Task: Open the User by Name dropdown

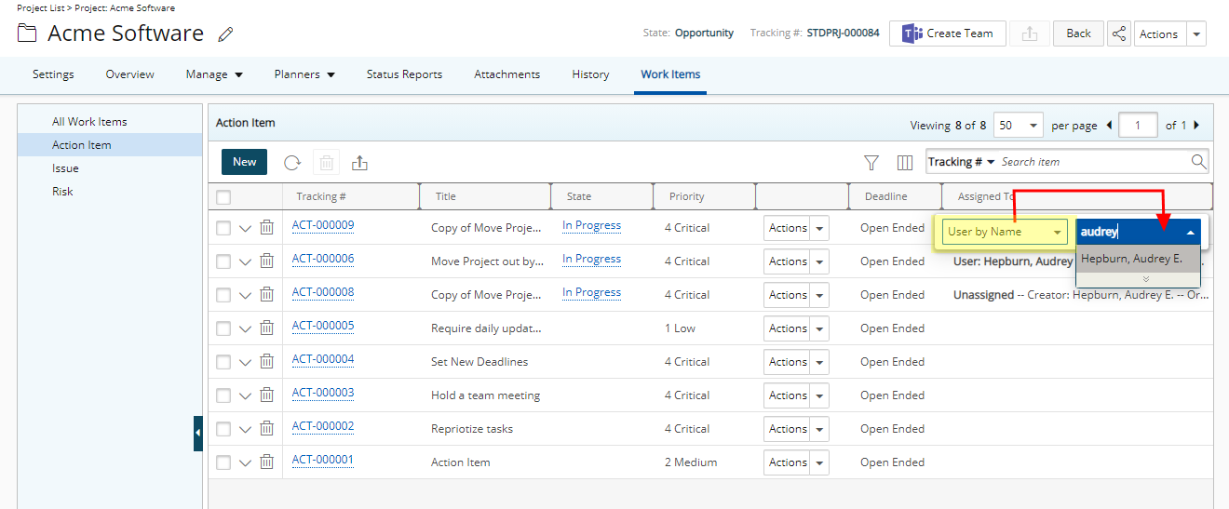Action: [x=1005, y=232]
